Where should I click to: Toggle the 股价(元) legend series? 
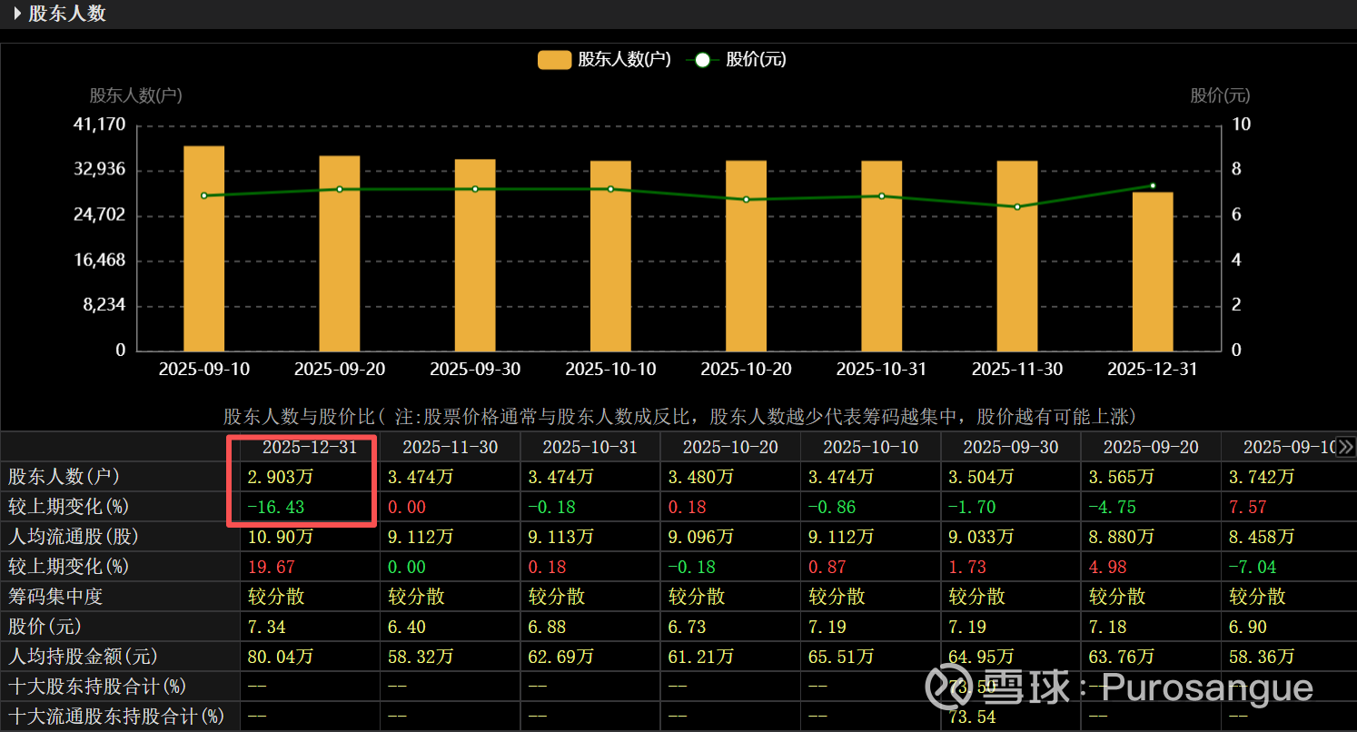point(756,60)
